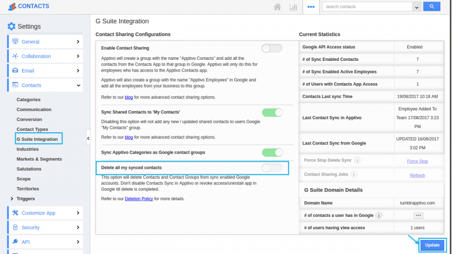Expand the API section
The image size is (457, 254).
pyautogui.click(x=78, y=242)
